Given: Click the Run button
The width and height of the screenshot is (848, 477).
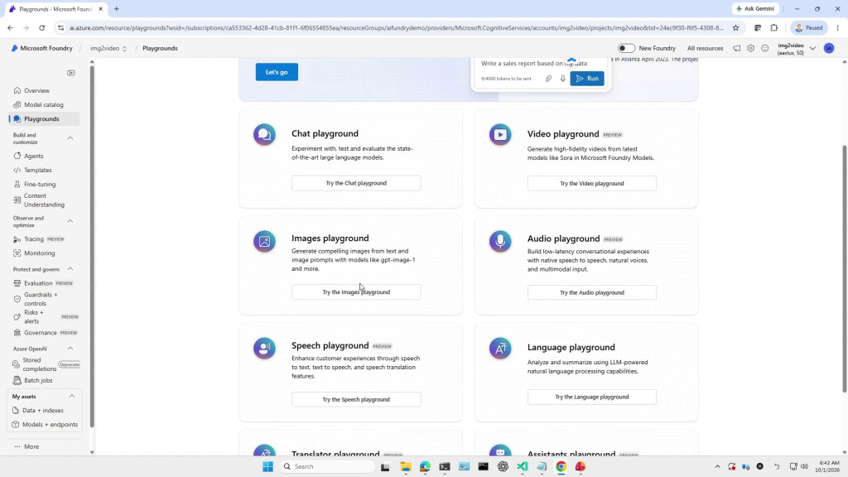Looking at the screenshot, I should click(x=587, y=79).
